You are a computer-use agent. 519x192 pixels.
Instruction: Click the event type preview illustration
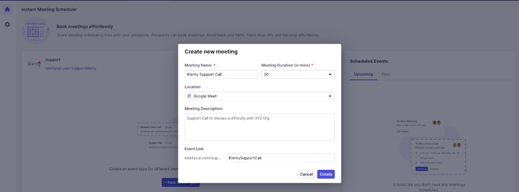click(x=156, y=136)
